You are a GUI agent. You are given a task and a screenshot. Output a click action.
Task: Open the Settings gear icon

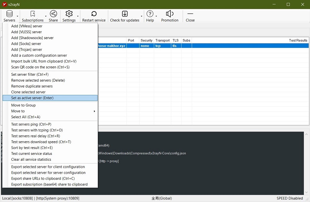[69, 14]
